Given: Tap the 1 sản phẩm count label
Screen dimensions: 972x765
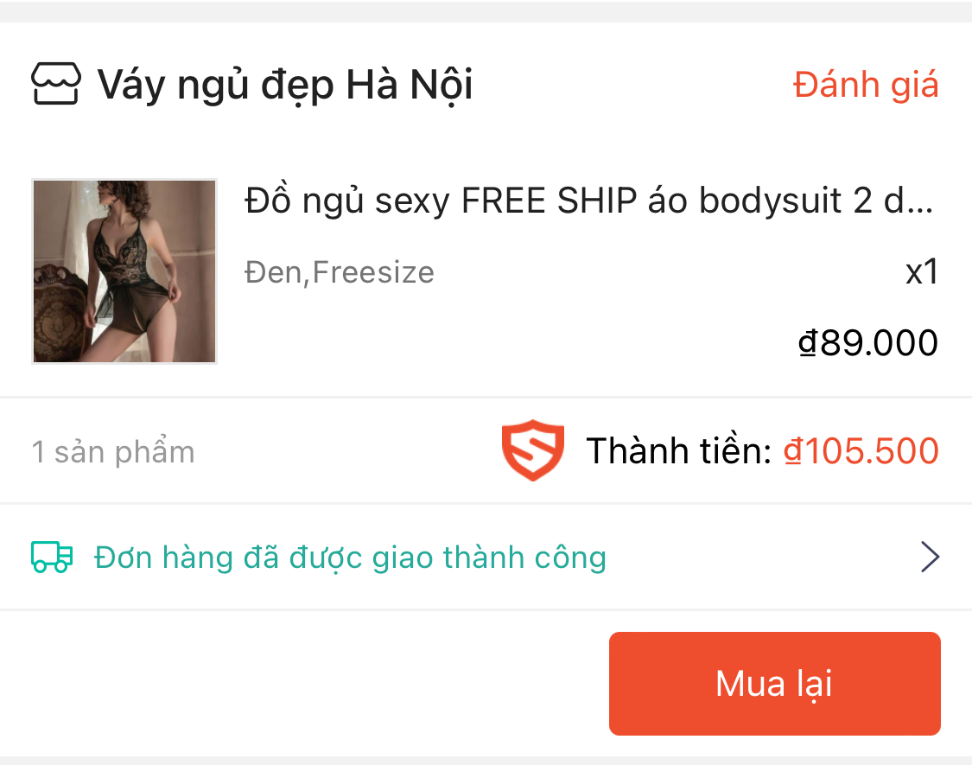Looking at the screenshot, I should [113, 451].
